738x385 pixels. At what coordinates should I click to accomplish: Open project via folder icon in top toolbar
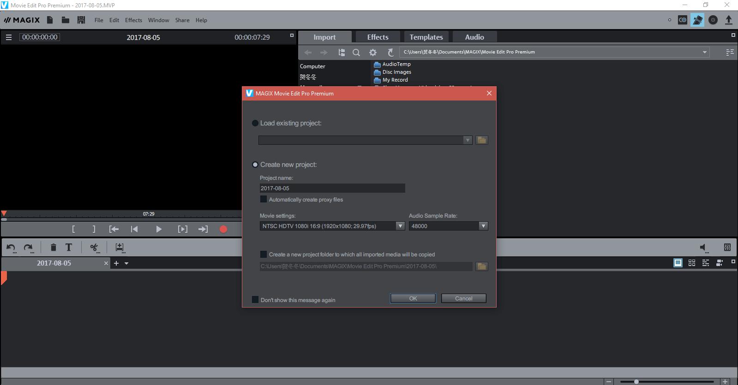[x=66, y=20]
